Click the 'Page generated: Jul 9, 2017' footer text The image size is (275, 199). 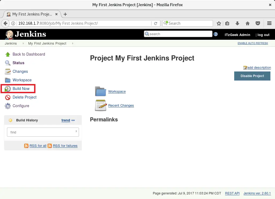[187, 193]
